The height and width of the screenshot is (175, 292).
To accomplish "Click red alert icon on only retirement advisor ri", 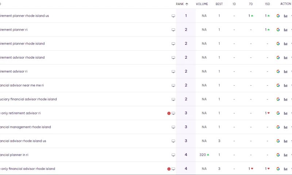I will coord(169,113).
